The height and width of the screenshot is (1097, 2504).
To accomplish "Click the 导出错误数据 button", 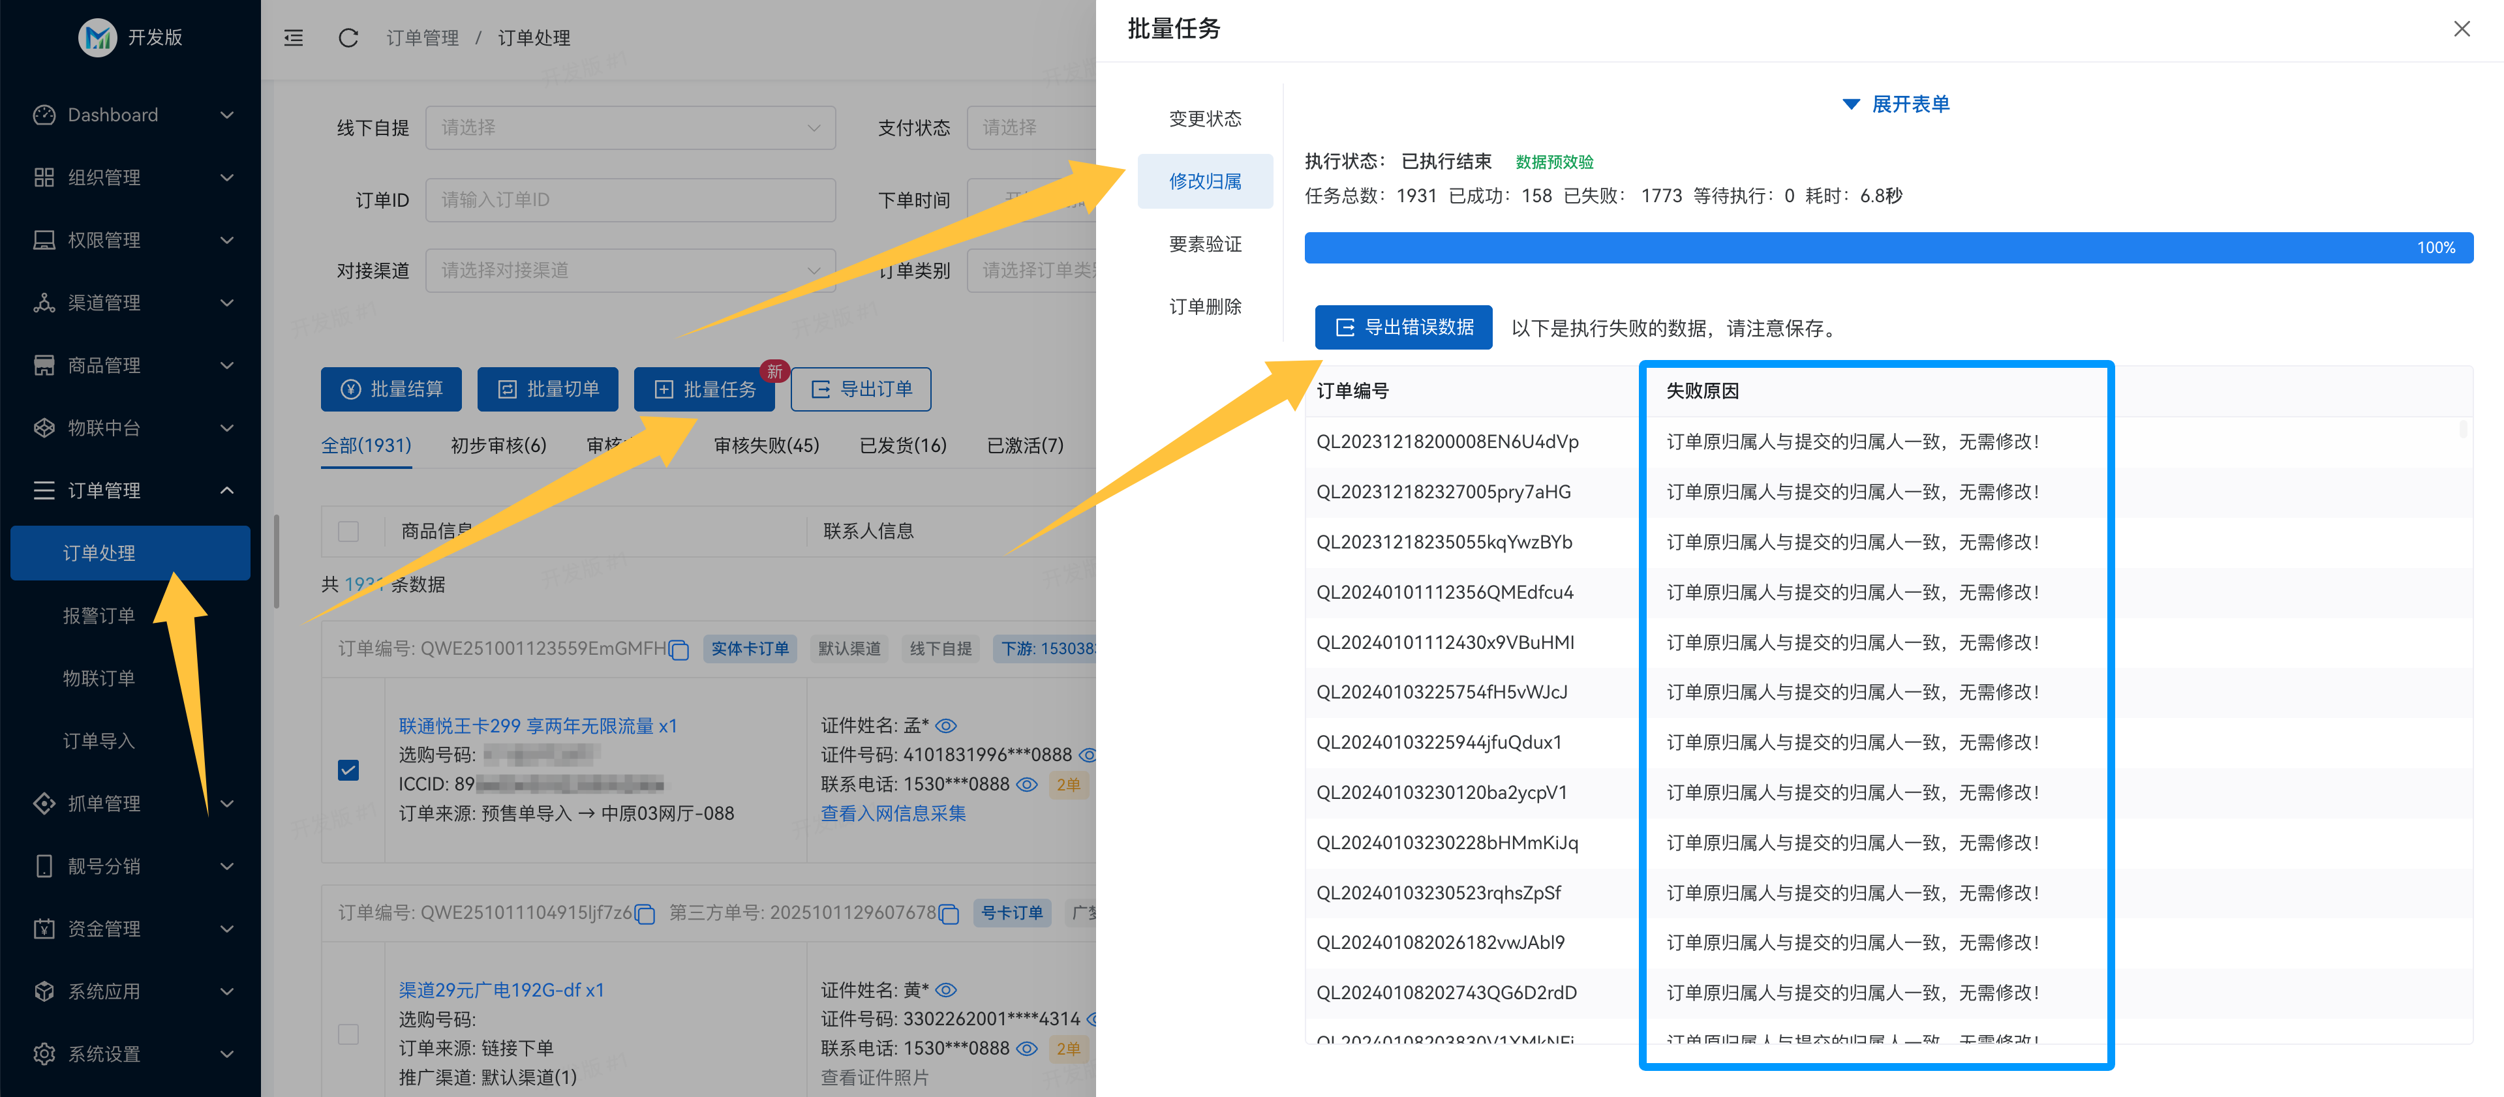I will pos(1403,327).
